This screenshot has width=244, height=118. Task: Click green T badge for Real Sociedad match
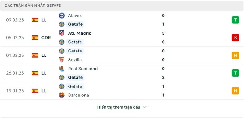235,73
